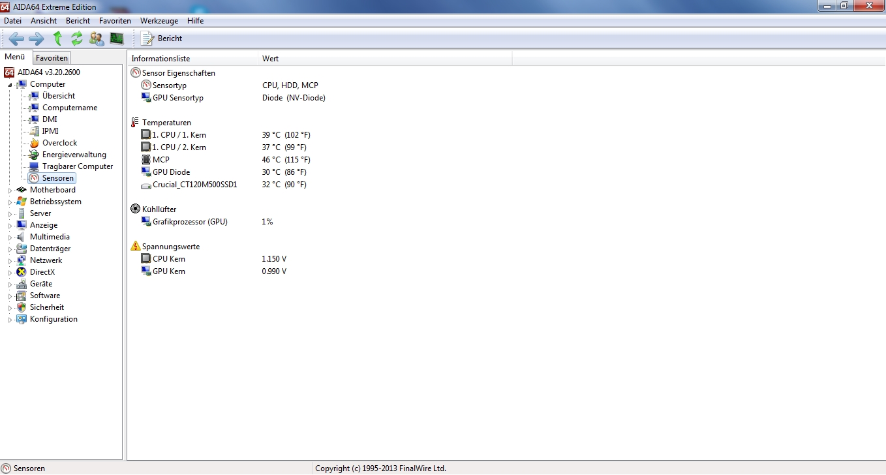This screenshot has width=886, height=475.
Task: Click the Sensoren gauge icon in tree
Action: (x=34, y=178)
